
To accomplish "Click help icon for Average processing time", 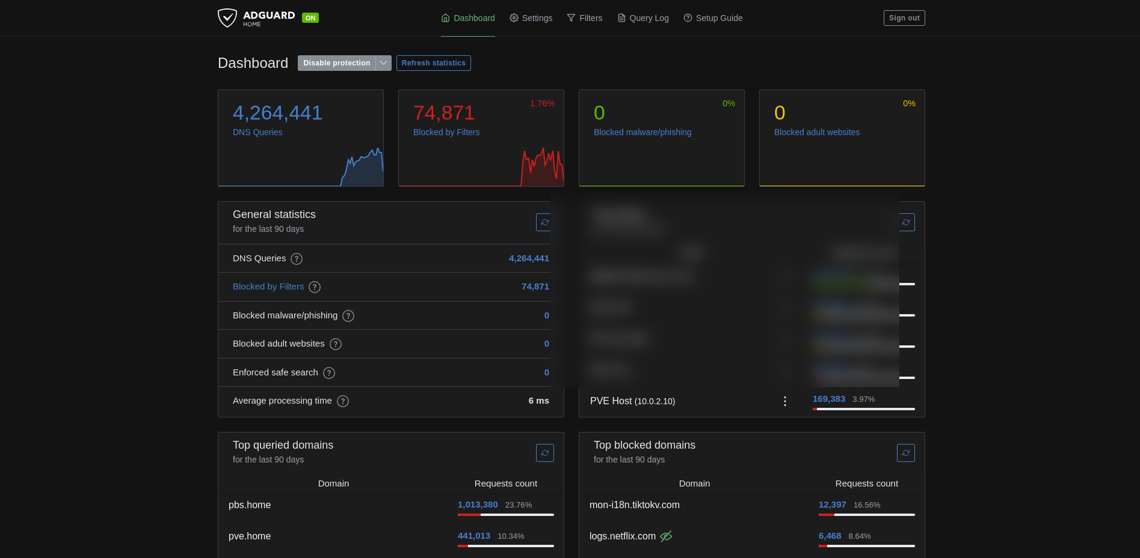I will point(343,401).
